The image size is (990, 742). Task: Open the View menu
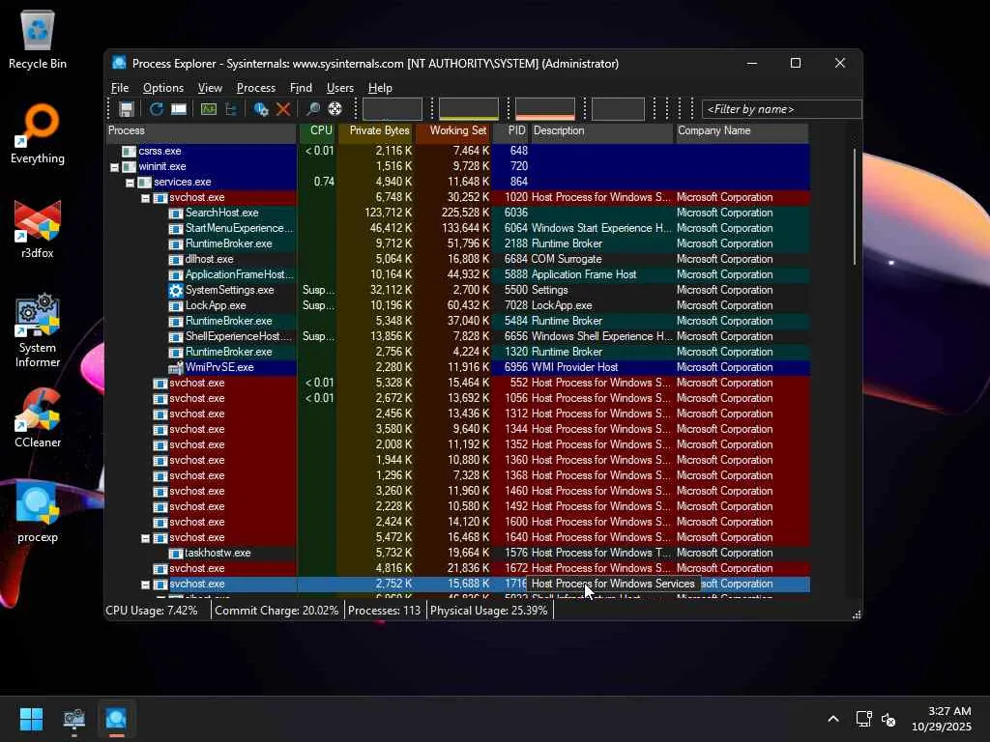coord(210,88)
